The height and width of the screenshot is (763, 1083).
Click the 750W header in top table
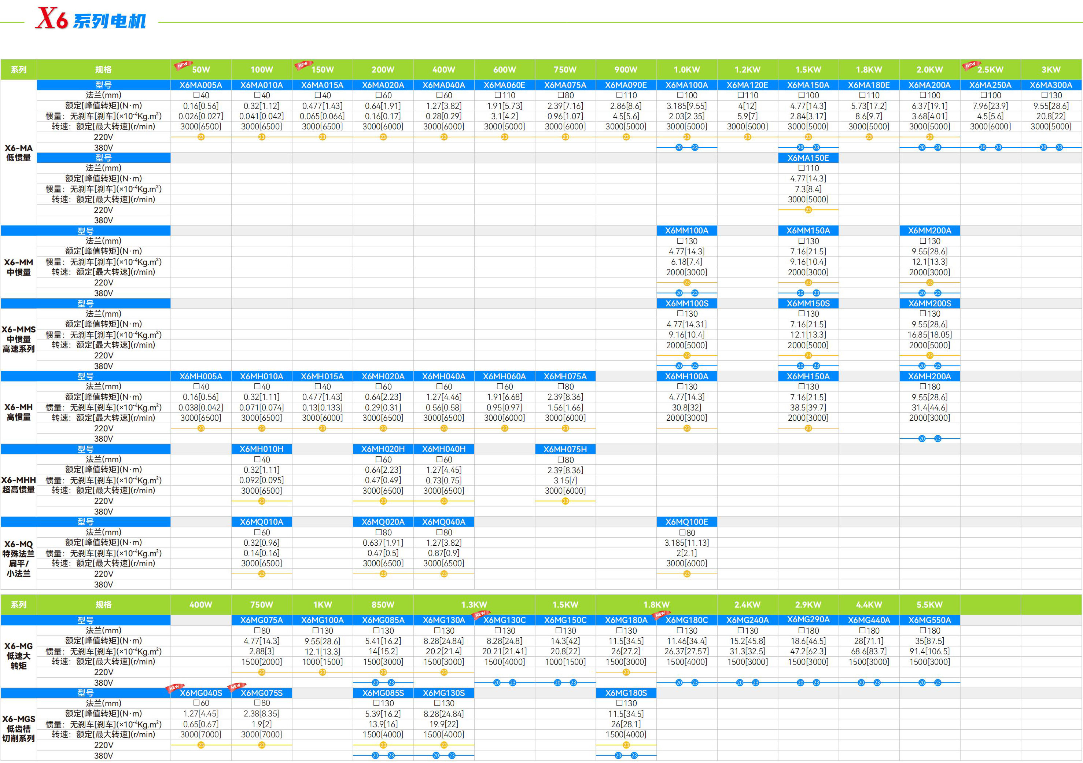[x=565, y=70]
